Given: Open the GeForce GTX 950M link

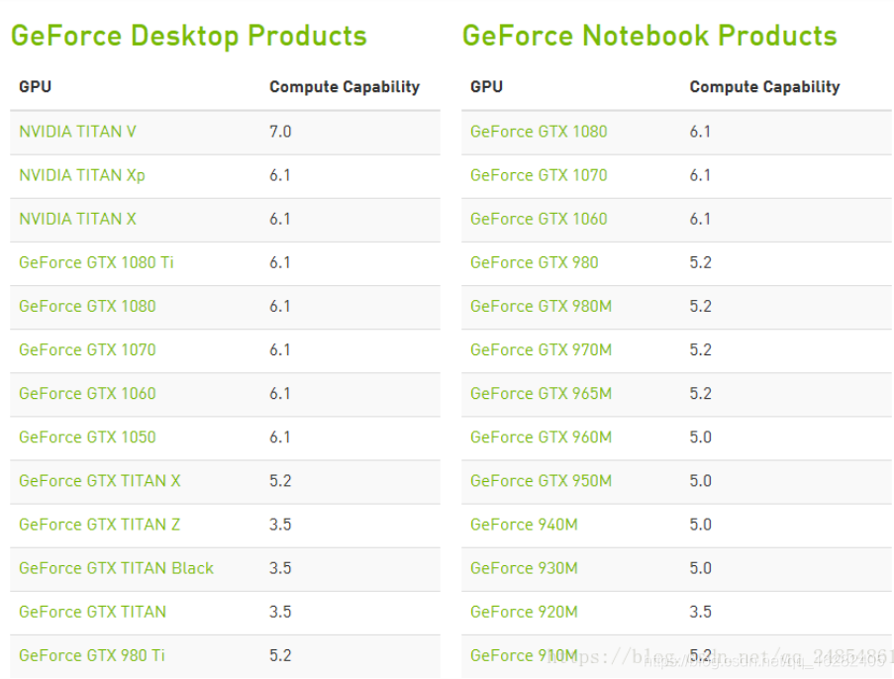Looking at the screenshot, I should point(542,481).
